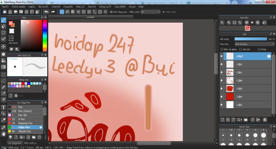Hide layer Lớp7 visibility dot
276x149 pixels.
click(x=222, y=56)
